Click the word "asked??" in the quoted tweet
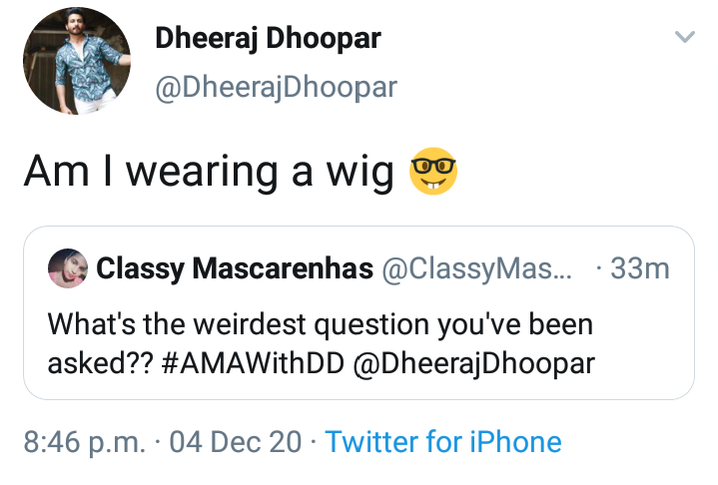Viewport: 718px width, 485px height. tap(100, 363)
